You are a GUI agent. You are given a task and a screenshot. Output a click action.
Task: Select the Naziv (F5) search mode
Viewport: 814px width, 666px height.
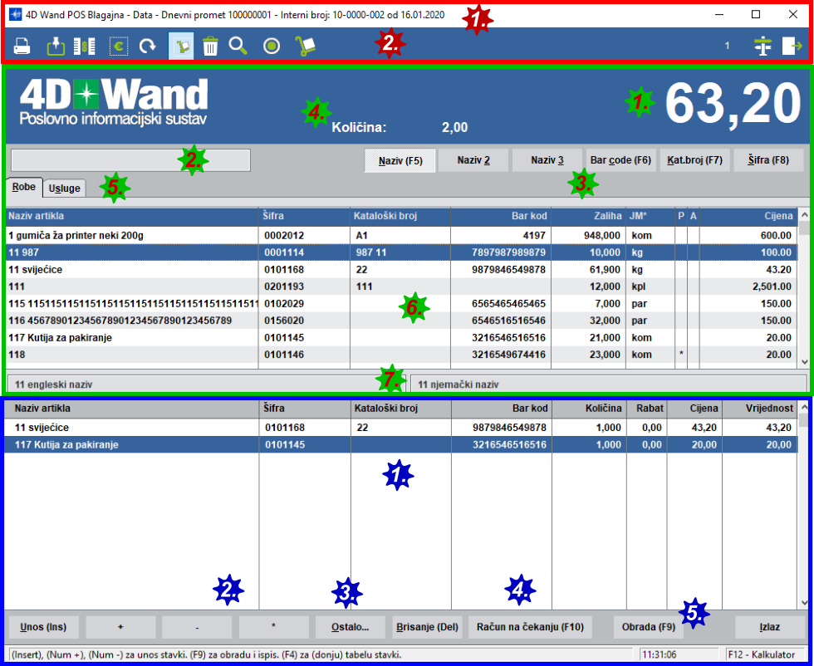tap(400, 160)
